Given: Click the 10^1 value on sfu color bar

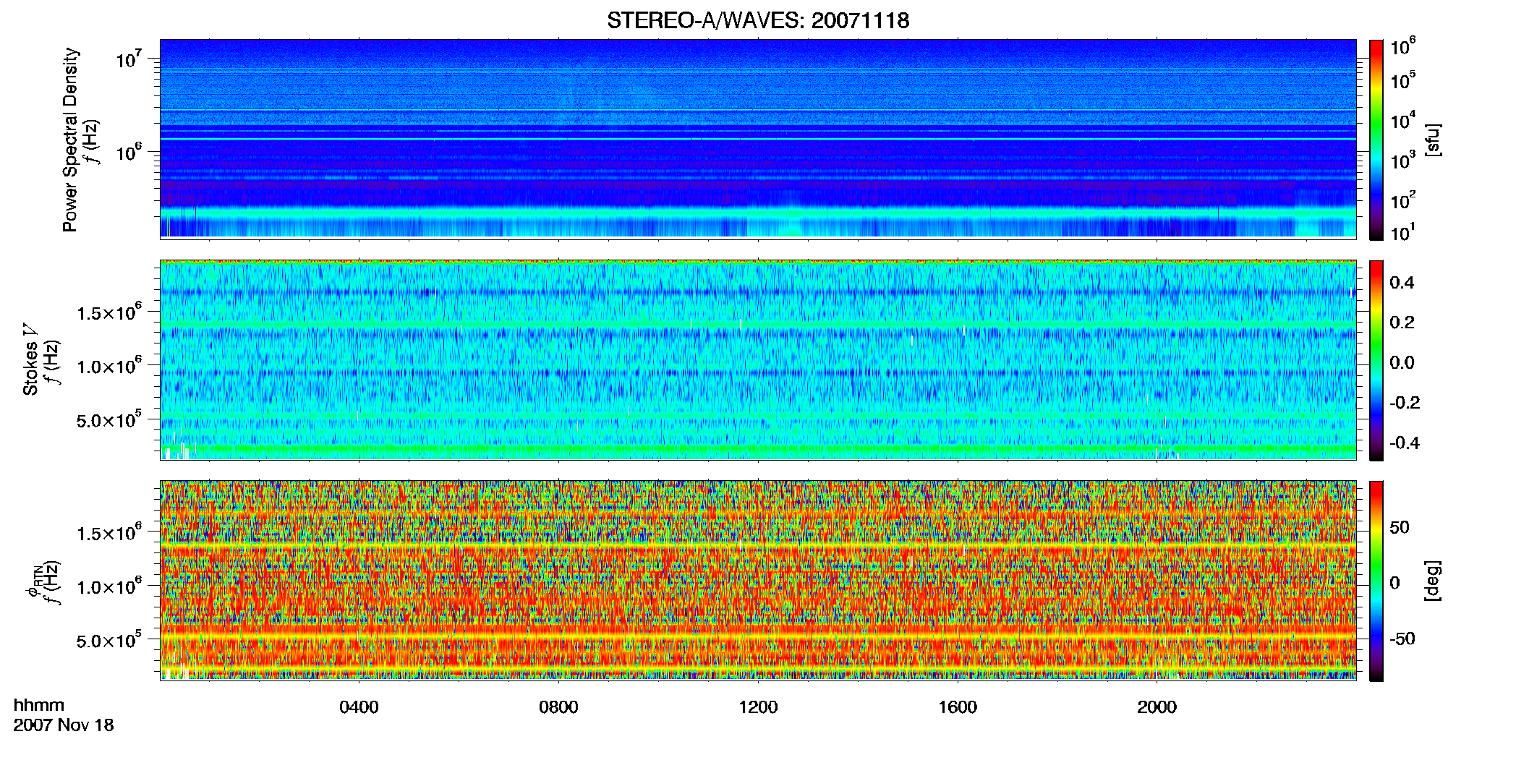Looking at the screenshot, I should tap(1403, 232).
